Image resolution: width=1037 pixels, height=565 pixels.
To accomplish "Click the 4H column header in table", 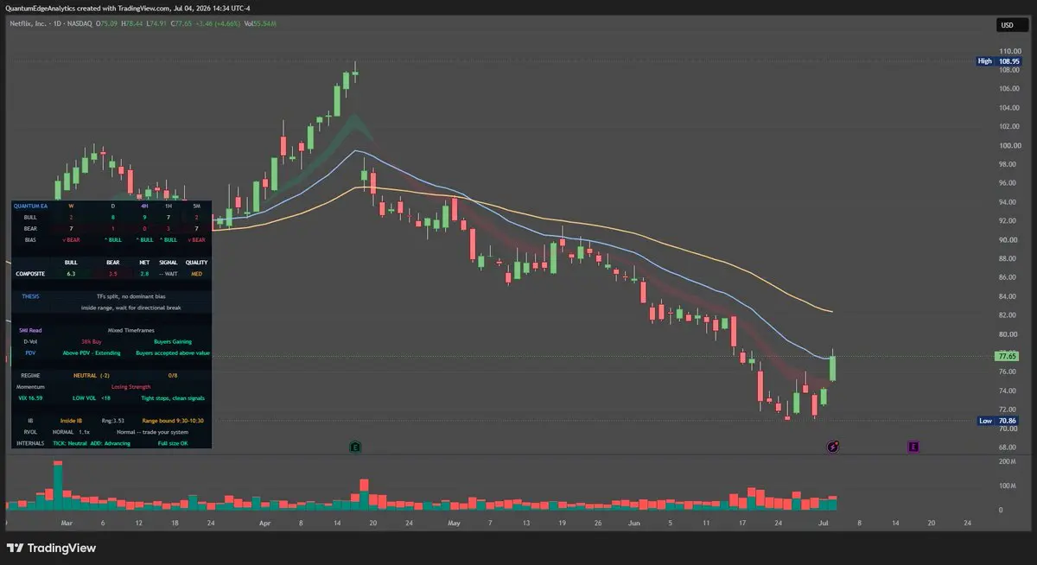I will point(144,206).
